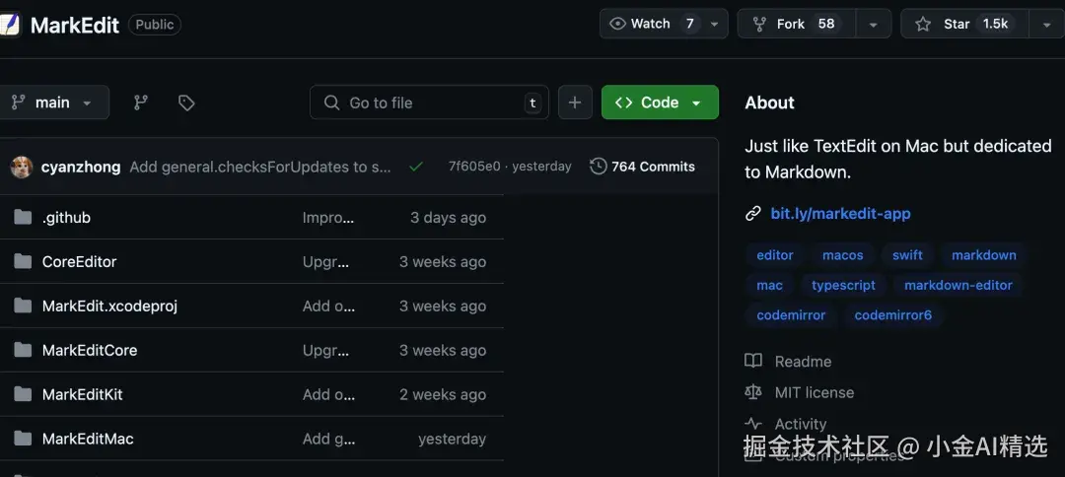Expand the Fork options arrow
Viewport: 1065px width, 477px height.
pyautogui.click(x=873, y=24)
